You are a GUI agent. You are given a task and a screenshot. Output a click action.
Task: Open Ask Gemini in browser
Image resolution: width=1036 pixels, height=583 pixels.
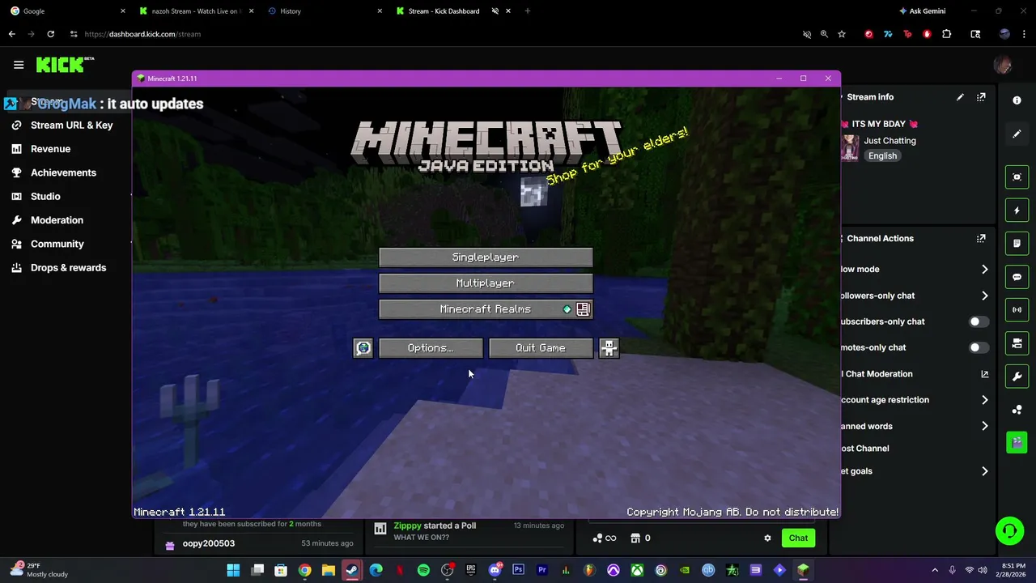click(x=922, y=11)
